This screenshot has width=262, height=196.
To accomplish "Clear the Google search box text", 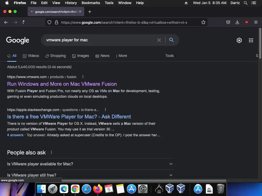I will 159,40.
